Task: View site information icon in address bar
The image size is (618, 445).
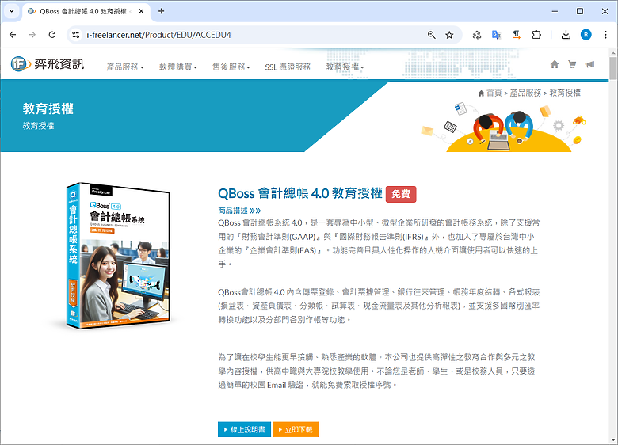Action: (76, 35)
